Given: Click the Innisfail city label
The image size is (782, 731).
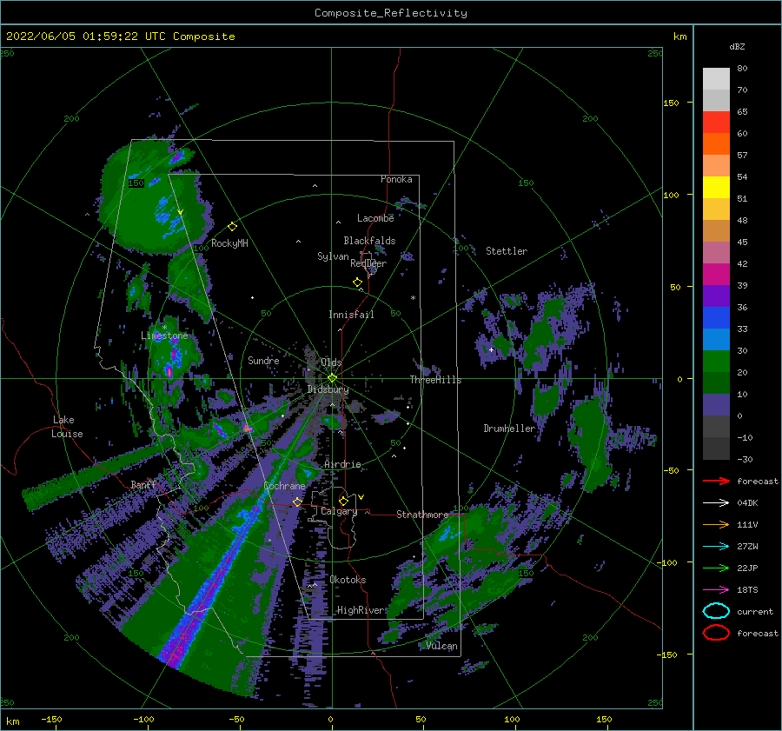Looking at the screenshot, I should tap(351, 315).
